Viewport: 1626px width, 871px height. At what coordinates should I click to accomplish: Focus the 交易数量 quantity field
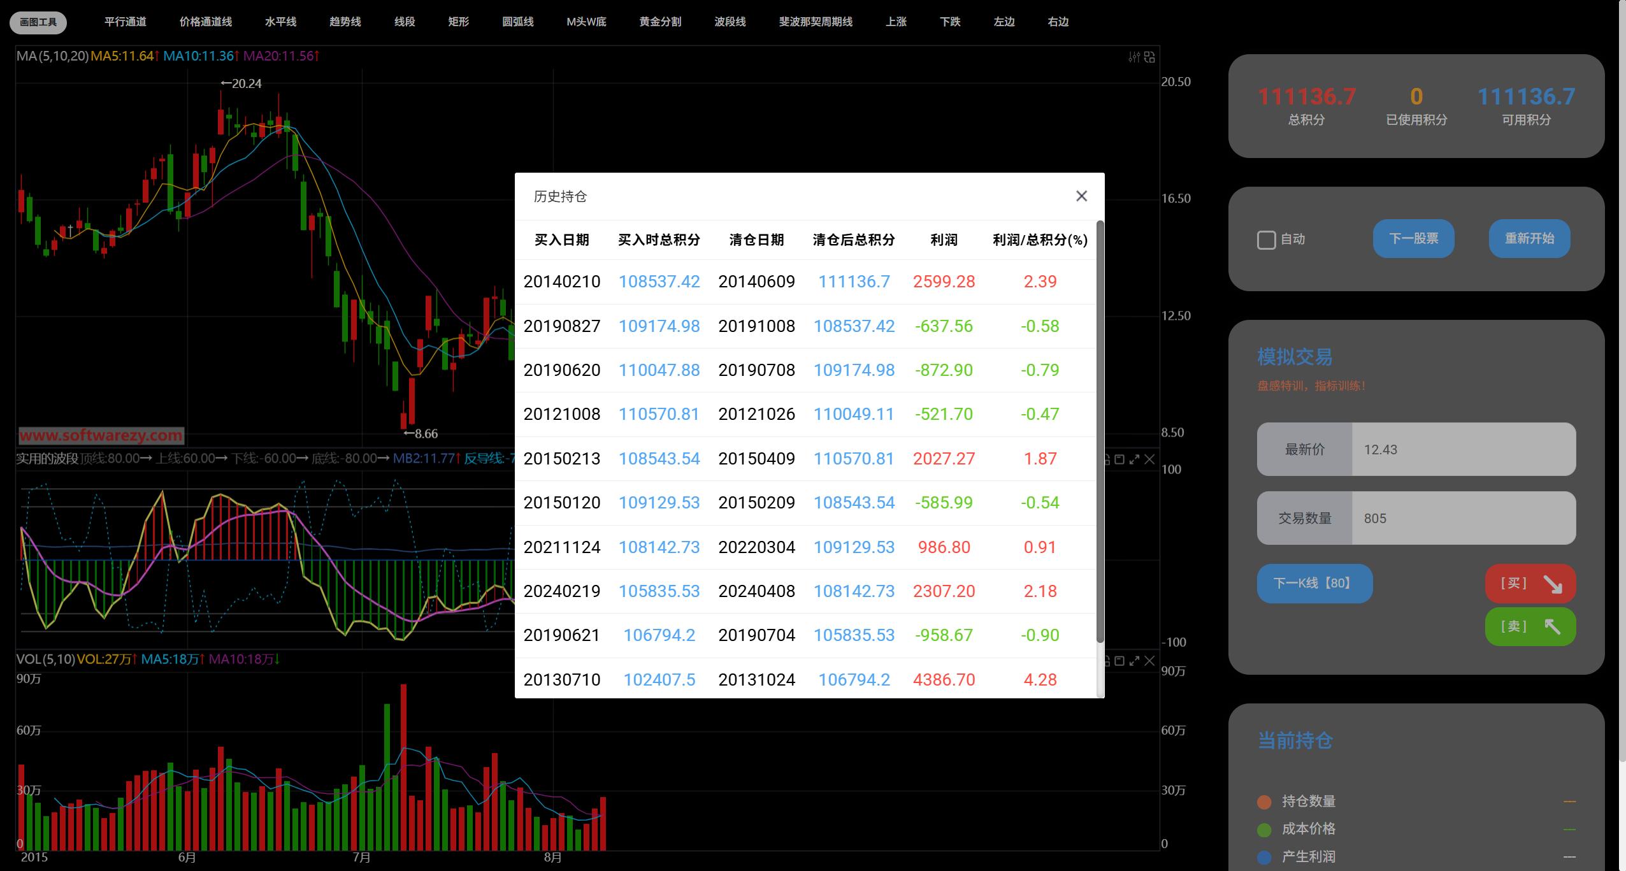[1464, 518]
